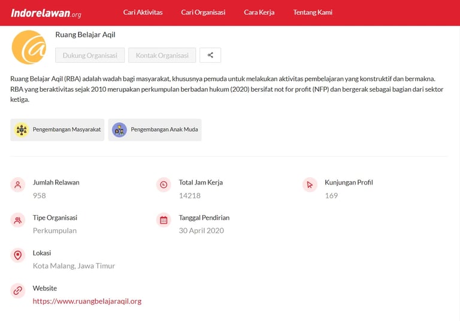Click the organization description paragraph
The width and height of the screenshot is (460, 321).
[227, 89]
